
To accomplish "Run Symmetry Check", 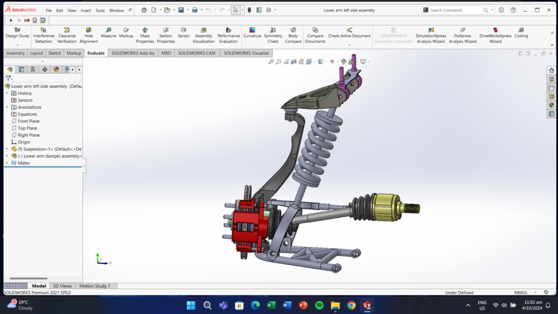I will [273, 35].
